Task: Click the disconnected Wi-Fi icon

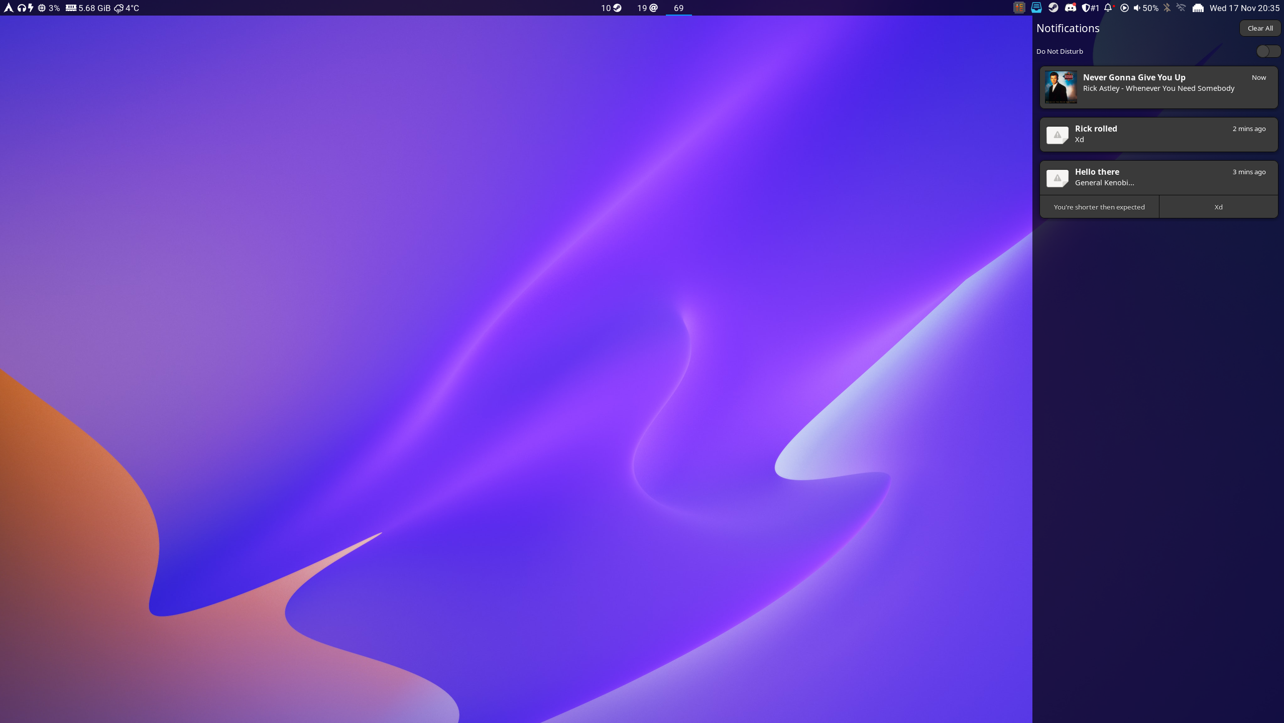Action: (x=1181, y=8)
